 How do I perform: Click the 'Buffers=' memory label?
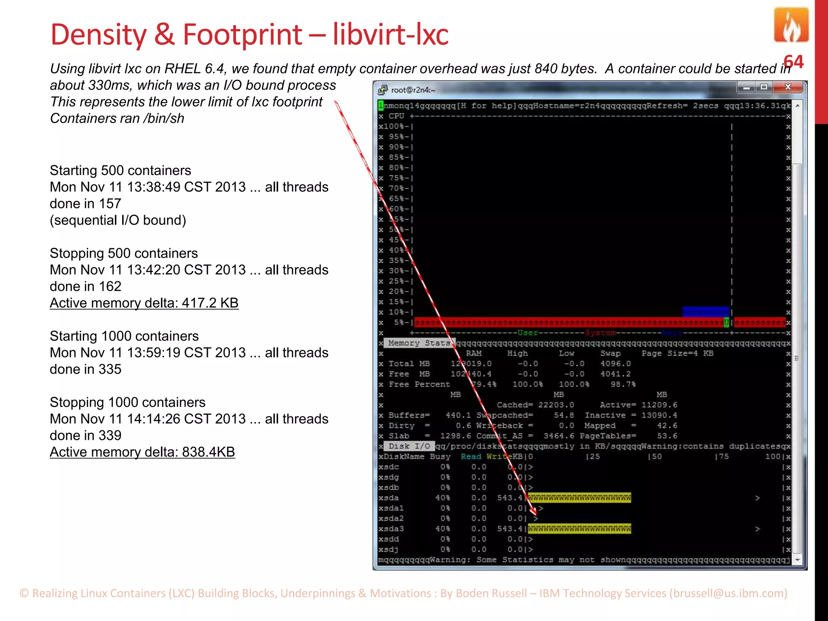tap(409, 416)
